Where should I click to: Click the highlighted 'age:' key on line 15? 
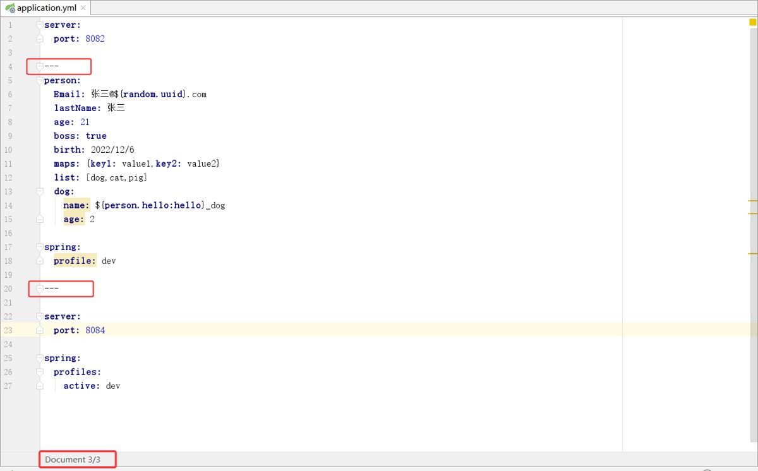74,219
